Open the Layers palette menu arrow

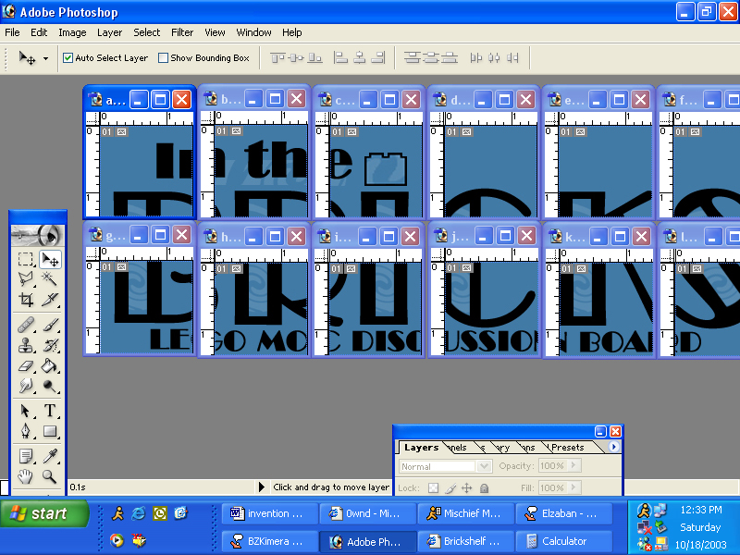pyautogui.click(x=613, y=447)
